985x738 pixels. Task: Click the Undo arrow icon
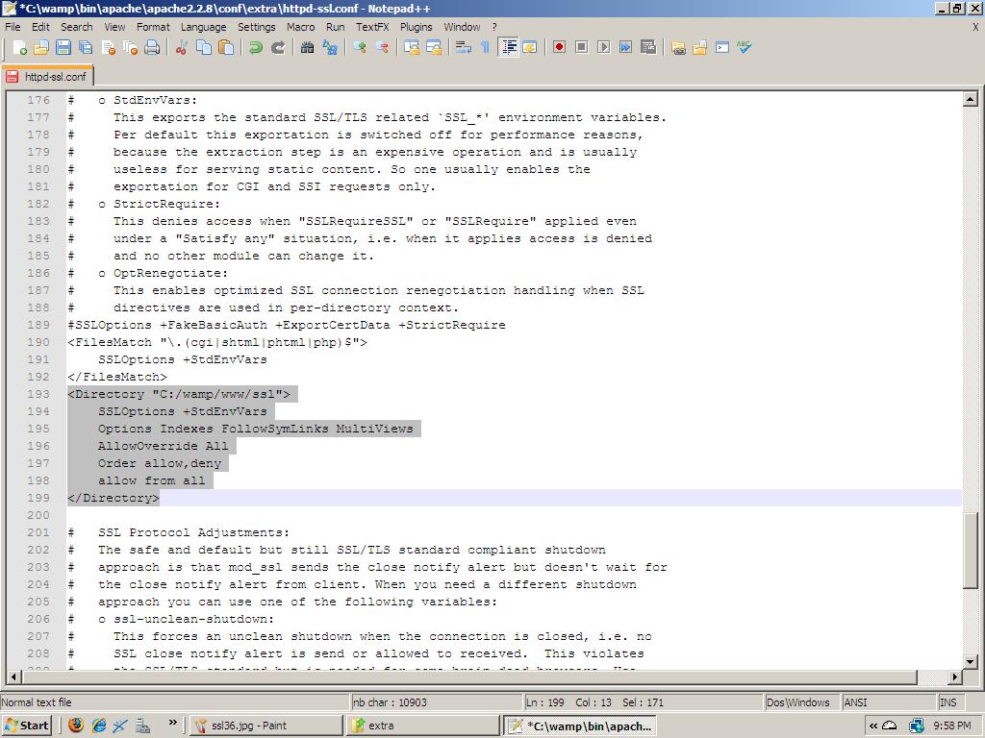pyautogui.click(x=256, y=47)
